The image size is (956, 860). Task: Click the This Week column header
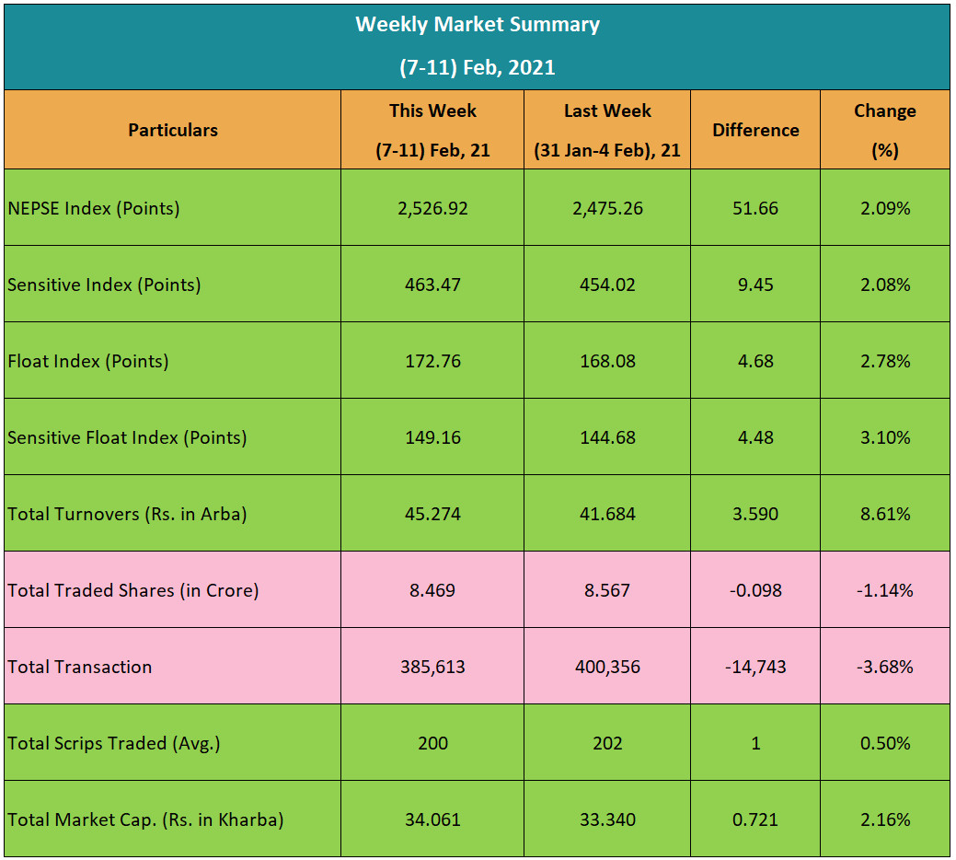pos(432,130)
